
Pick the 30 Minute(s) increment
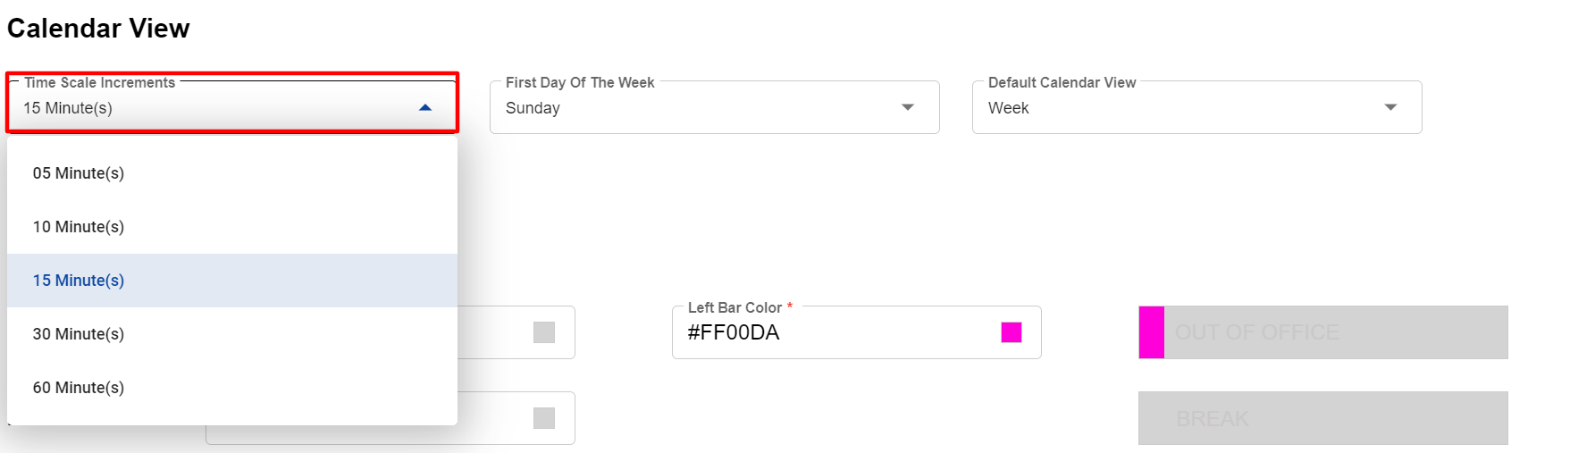(x=79, y=334)
